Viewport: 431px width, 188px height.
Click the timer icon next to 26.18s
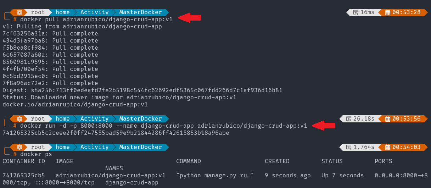click(348, 119)
